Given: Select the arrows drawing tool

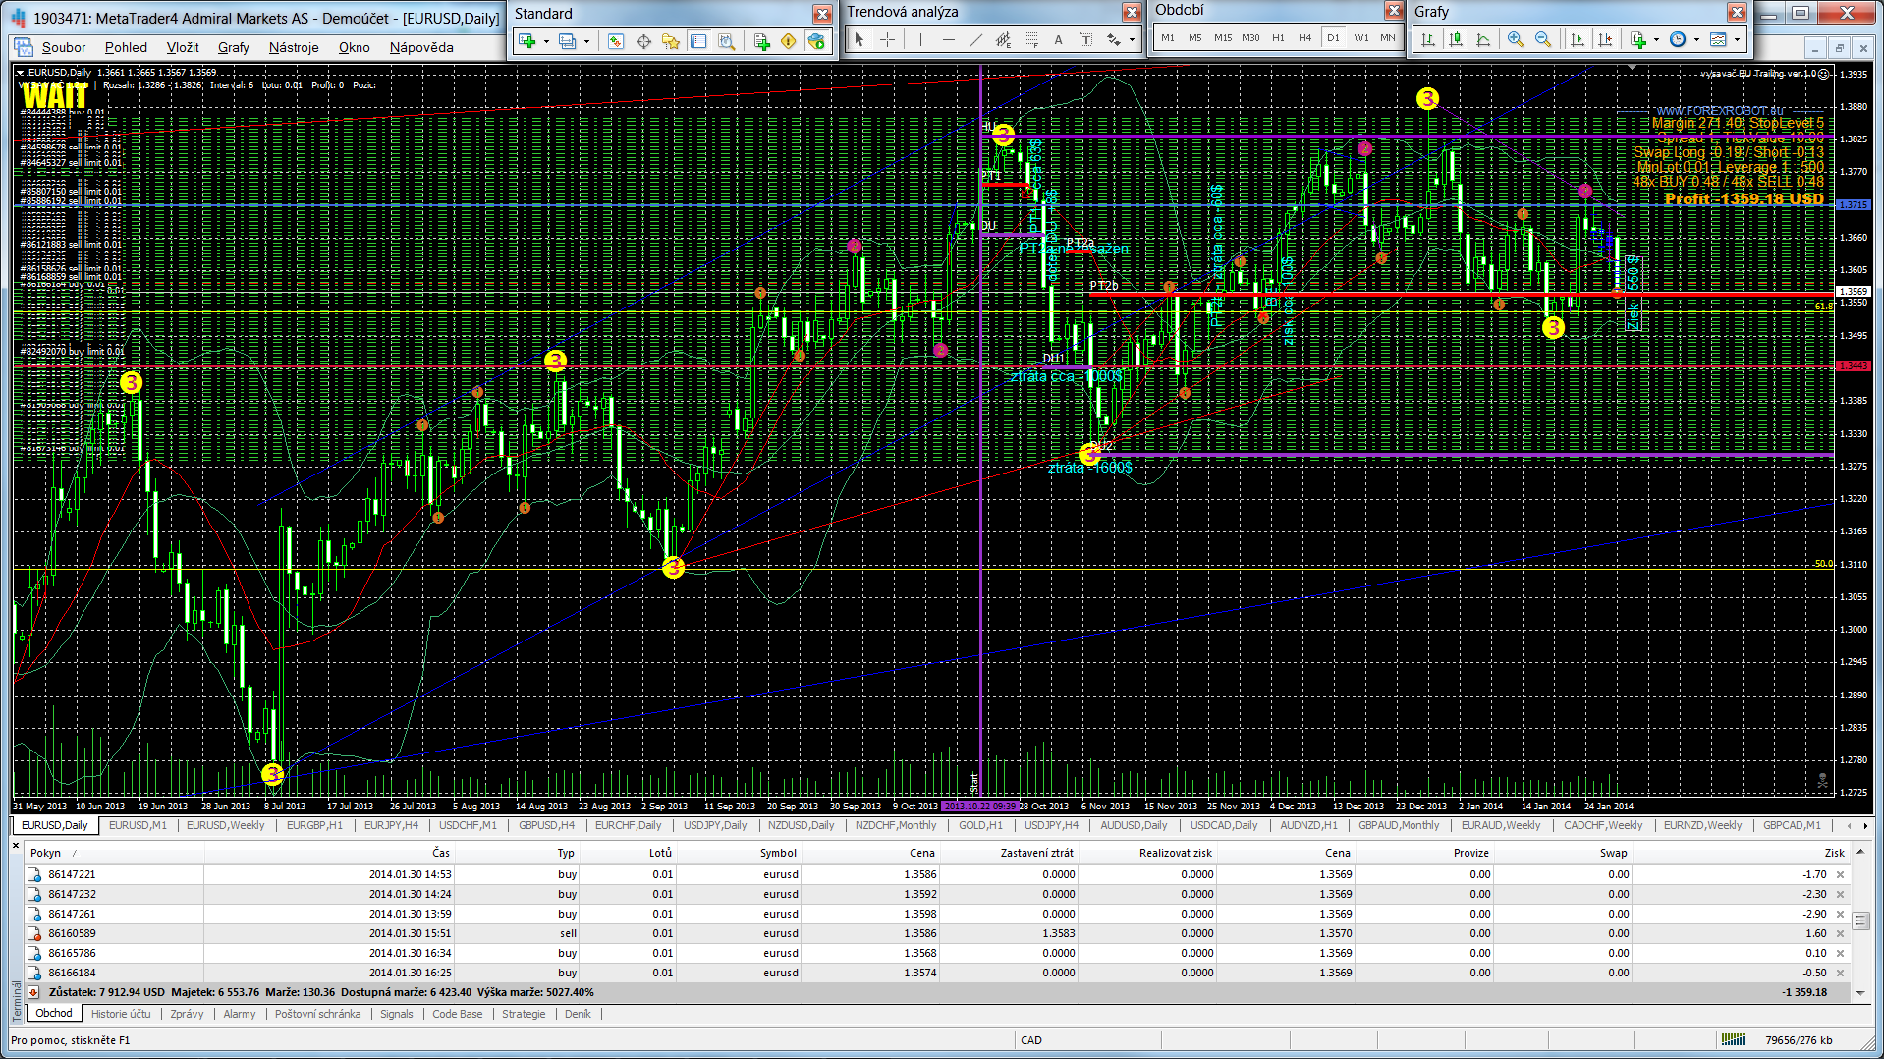Looking at the screenshot, I should (x=1114, y=39).
